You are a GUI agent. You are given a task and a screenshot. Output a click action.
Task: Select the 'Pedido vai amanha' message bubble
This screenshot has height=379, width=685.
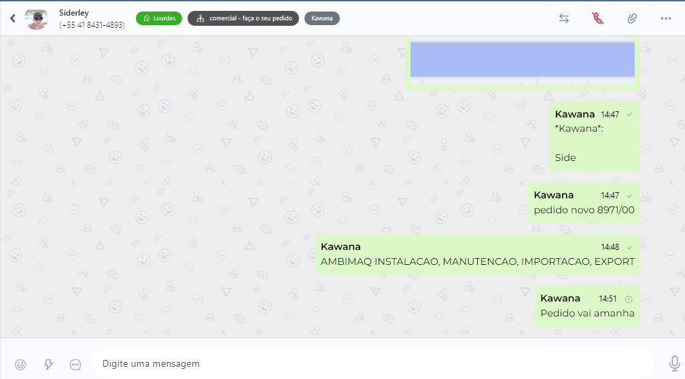(x=587, y=313)
